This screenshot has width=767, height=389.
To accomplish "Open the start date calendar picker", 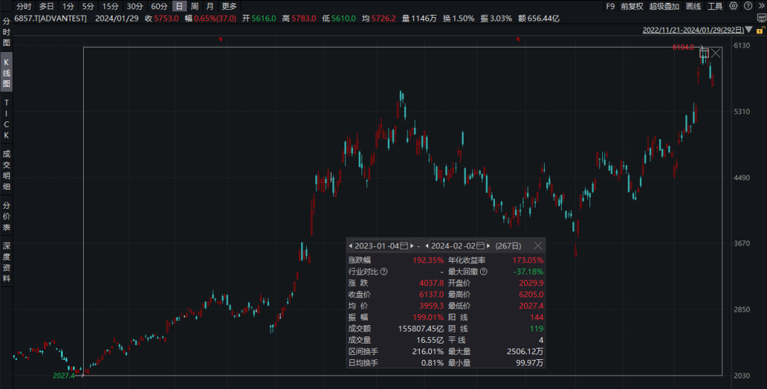I will (x=404, y=245).
